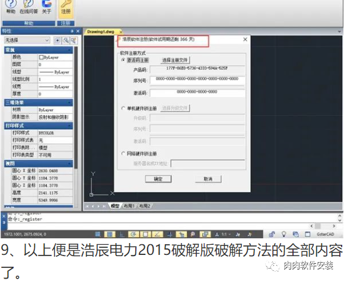
Task: Toggle polar tracking in status bar
Action: coord(133,234)
